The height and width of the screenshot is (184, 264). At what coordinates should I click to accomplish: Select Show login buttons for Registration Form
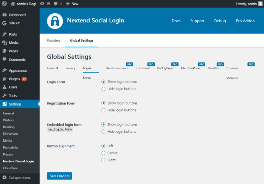tap(103, 103)
